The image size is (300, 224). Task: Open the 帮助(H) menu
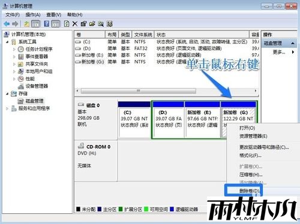(75, 15)
